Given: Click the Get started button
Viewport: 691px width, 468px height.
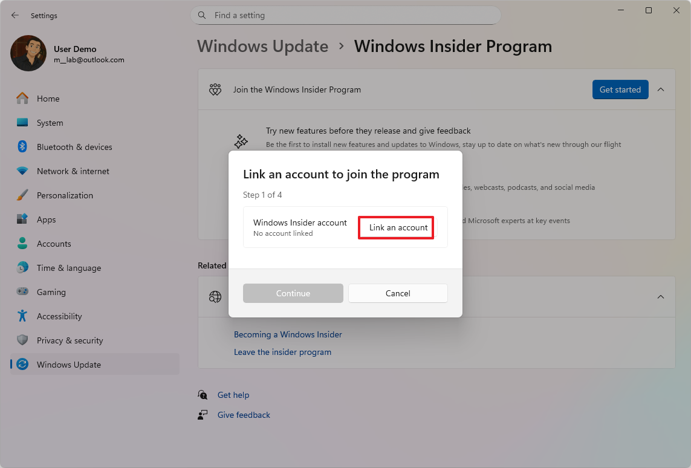Looking at the screenshot, I should (x=620, y=89).
